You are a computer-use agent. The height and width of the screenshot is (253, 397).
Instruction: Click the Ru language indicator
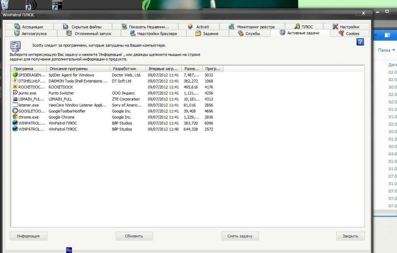(69, 250)
